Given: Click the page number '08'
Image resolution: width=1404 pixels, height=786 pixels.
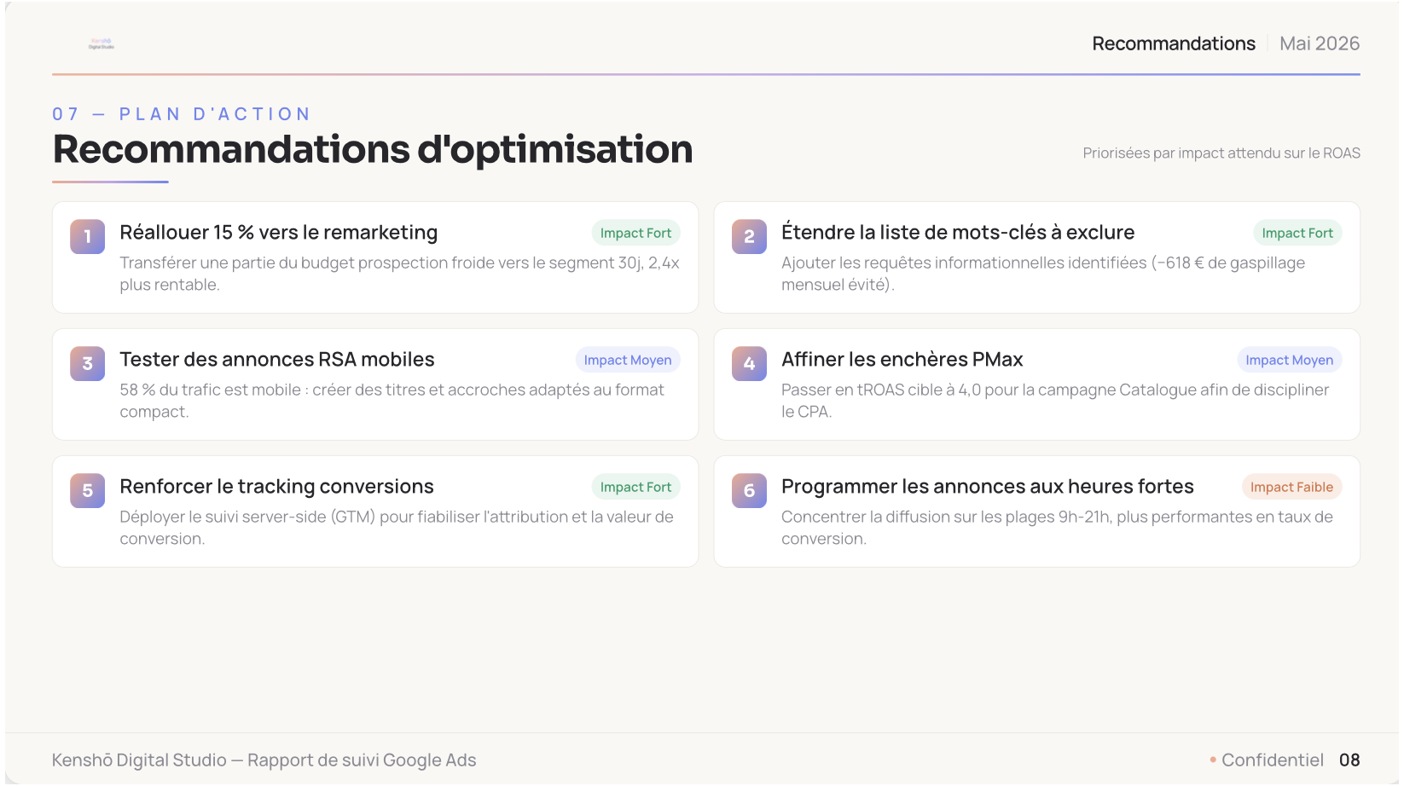Looking at the screenshot, I should click(1349, 760).
